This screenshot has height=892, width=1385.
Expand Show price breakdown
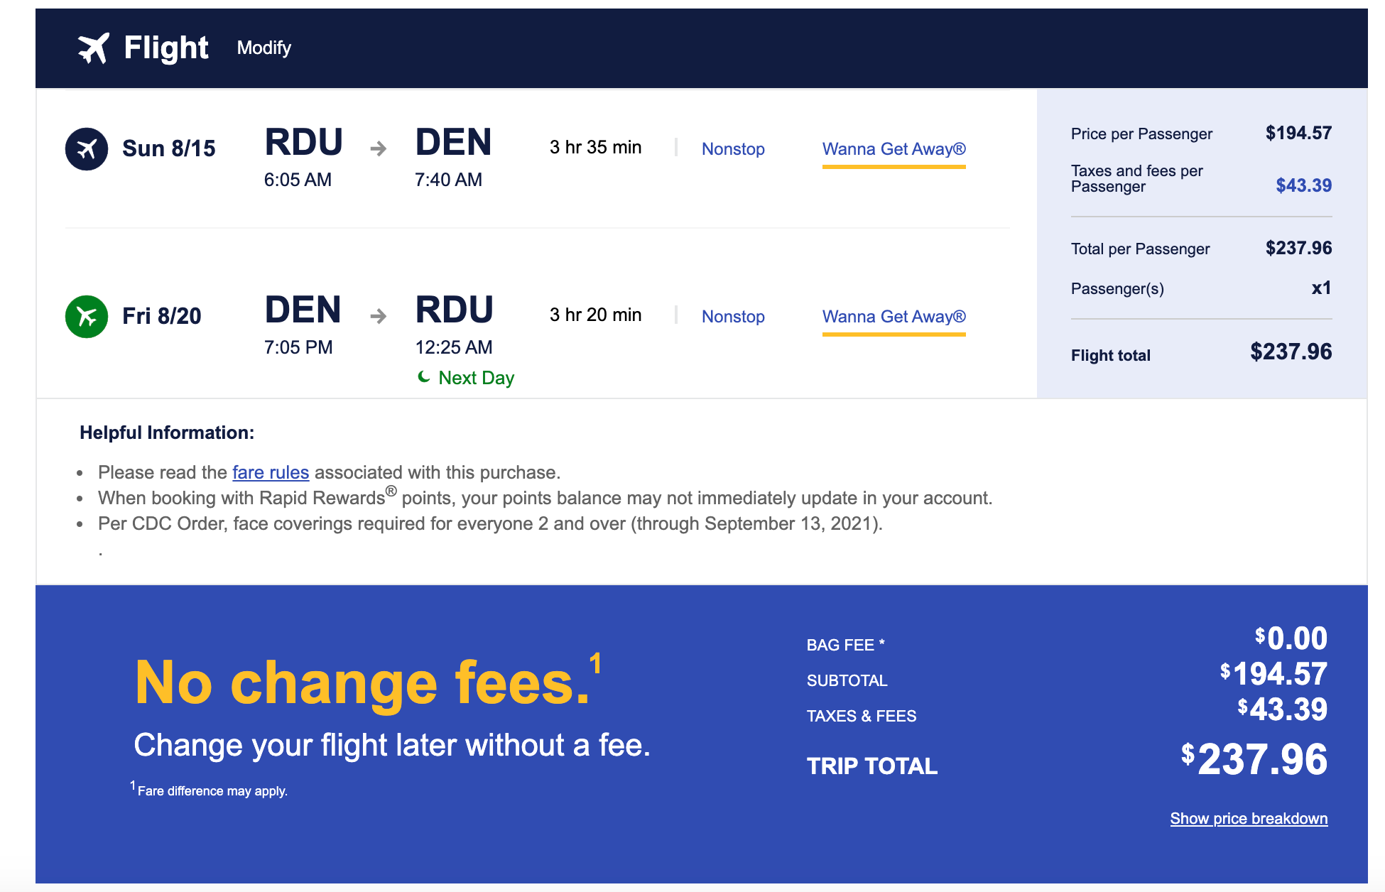(1249, 818)
